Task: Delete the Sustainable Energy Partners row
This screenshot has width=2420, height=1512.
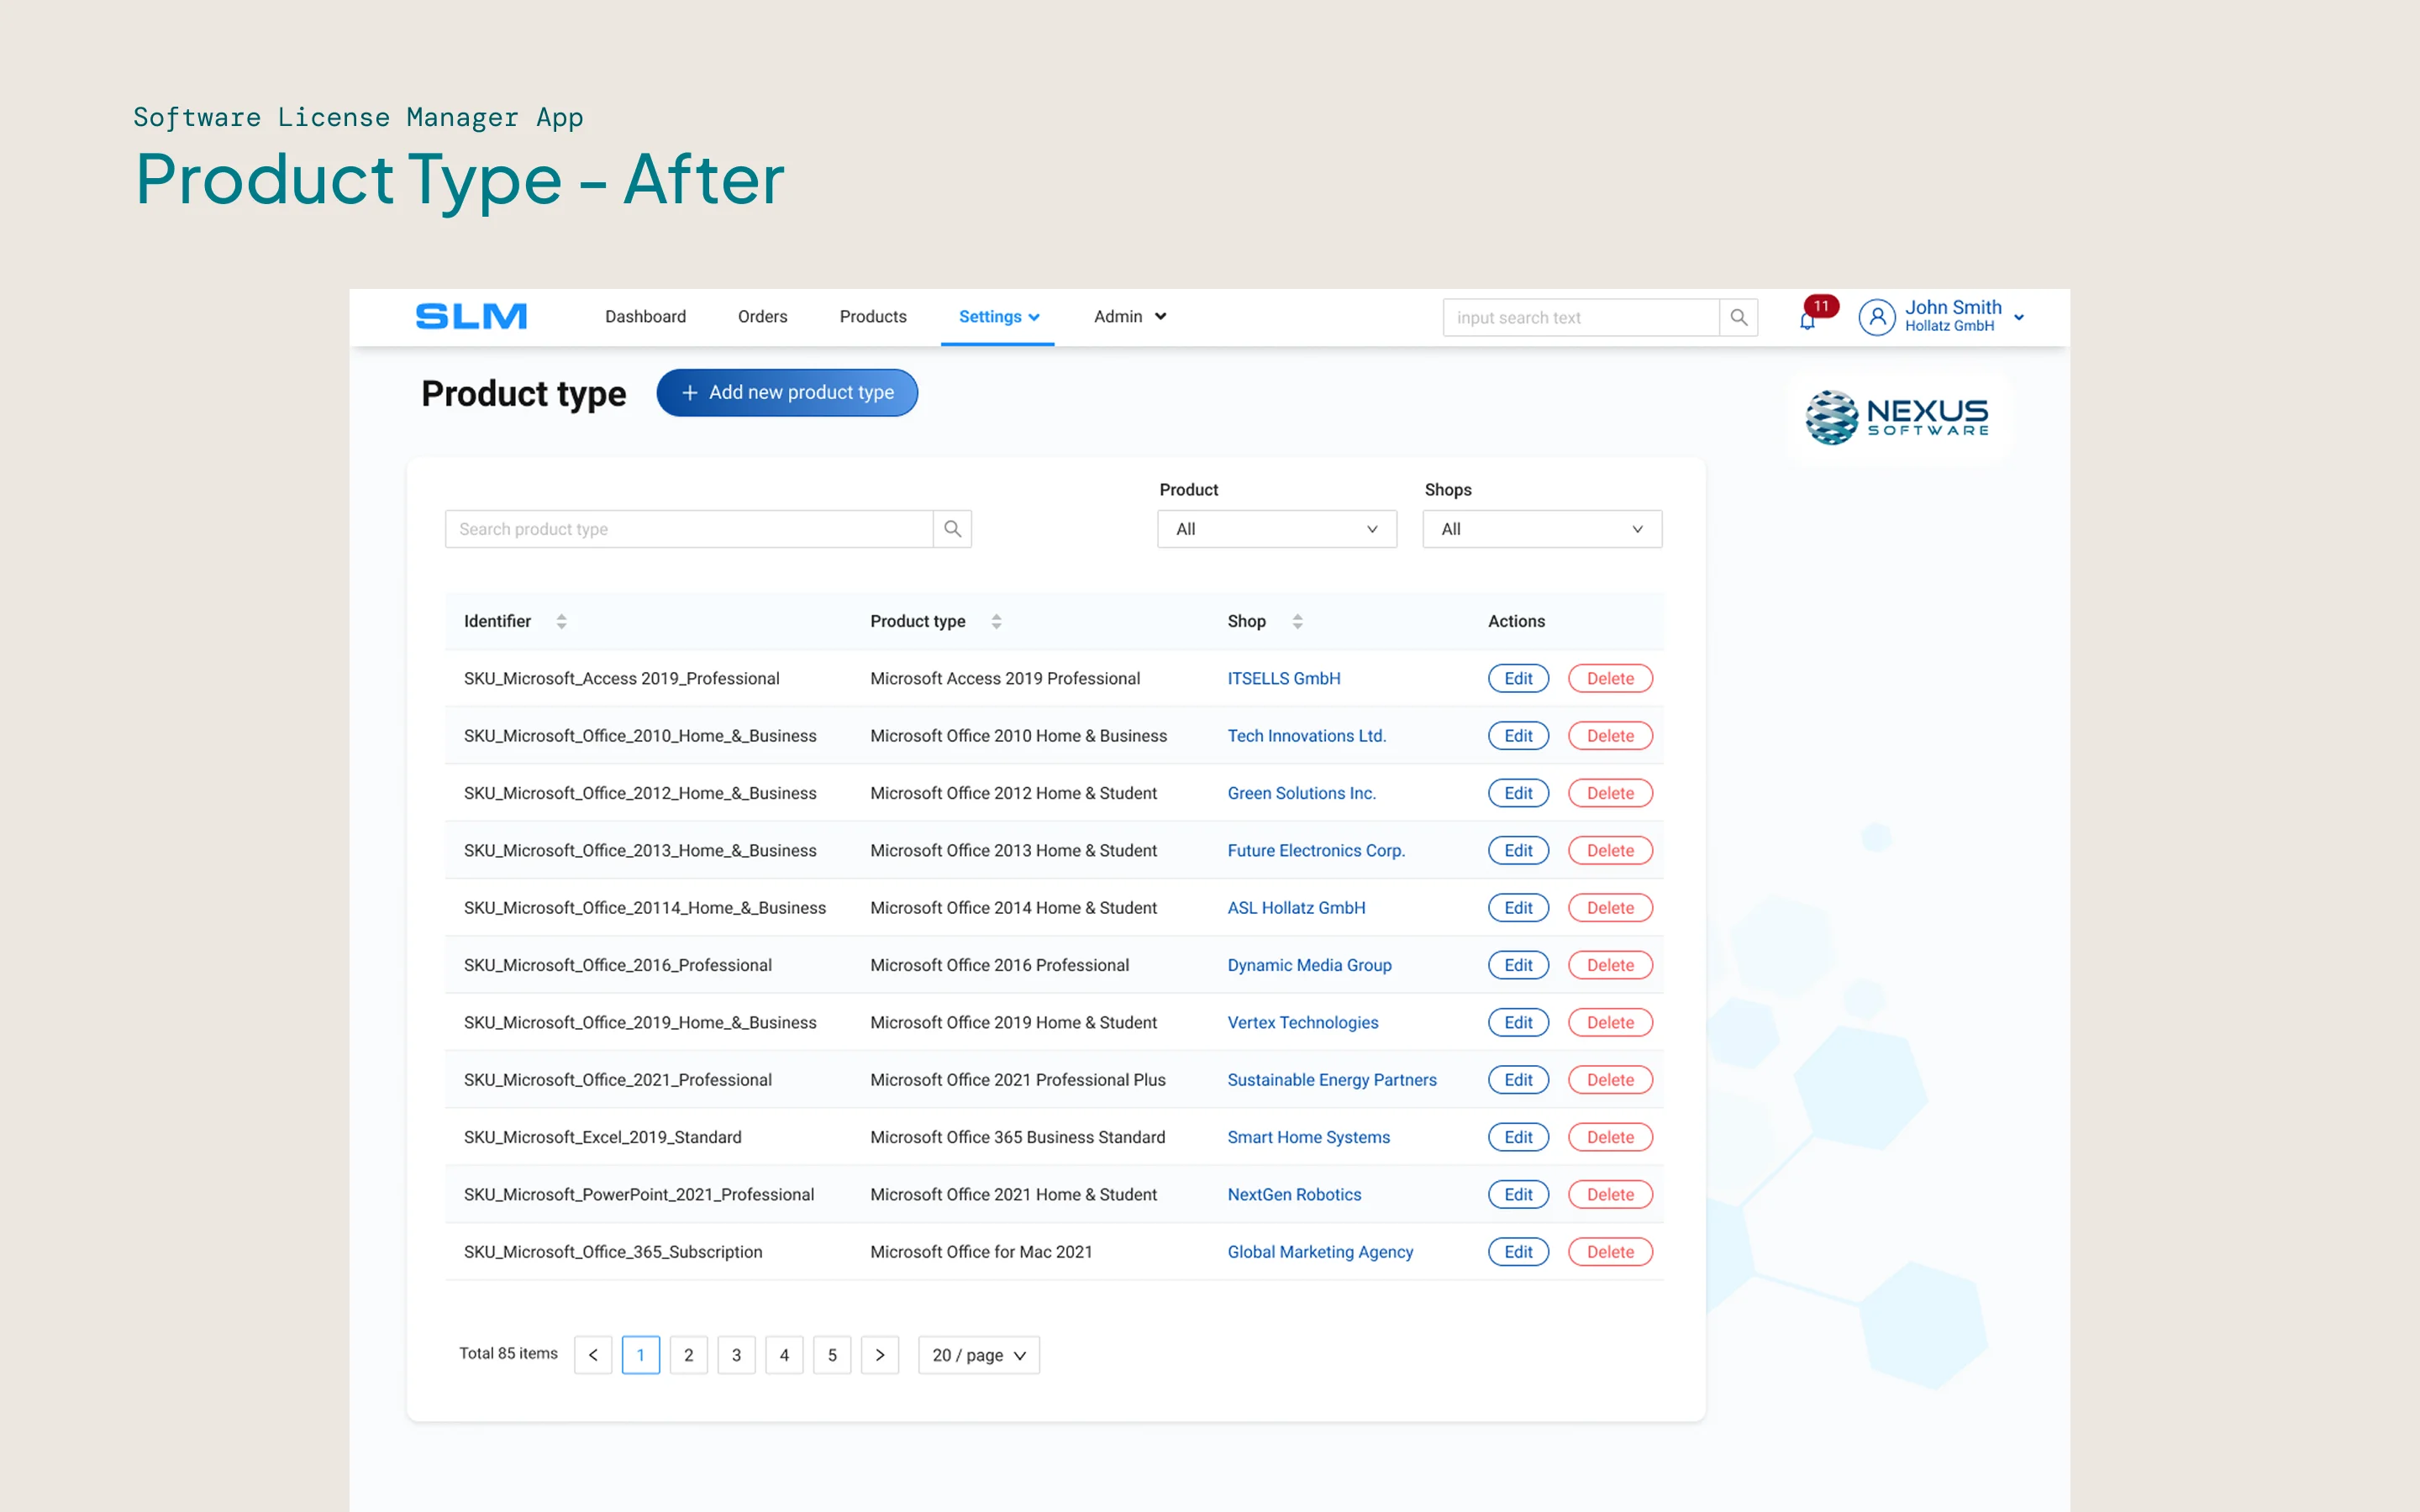Action: pos(1610,1080)
